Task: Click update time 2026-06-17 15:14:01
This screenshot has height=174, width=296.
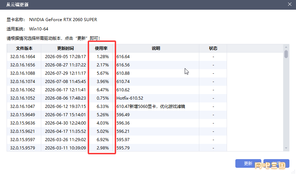Action: tap(65, 115)
